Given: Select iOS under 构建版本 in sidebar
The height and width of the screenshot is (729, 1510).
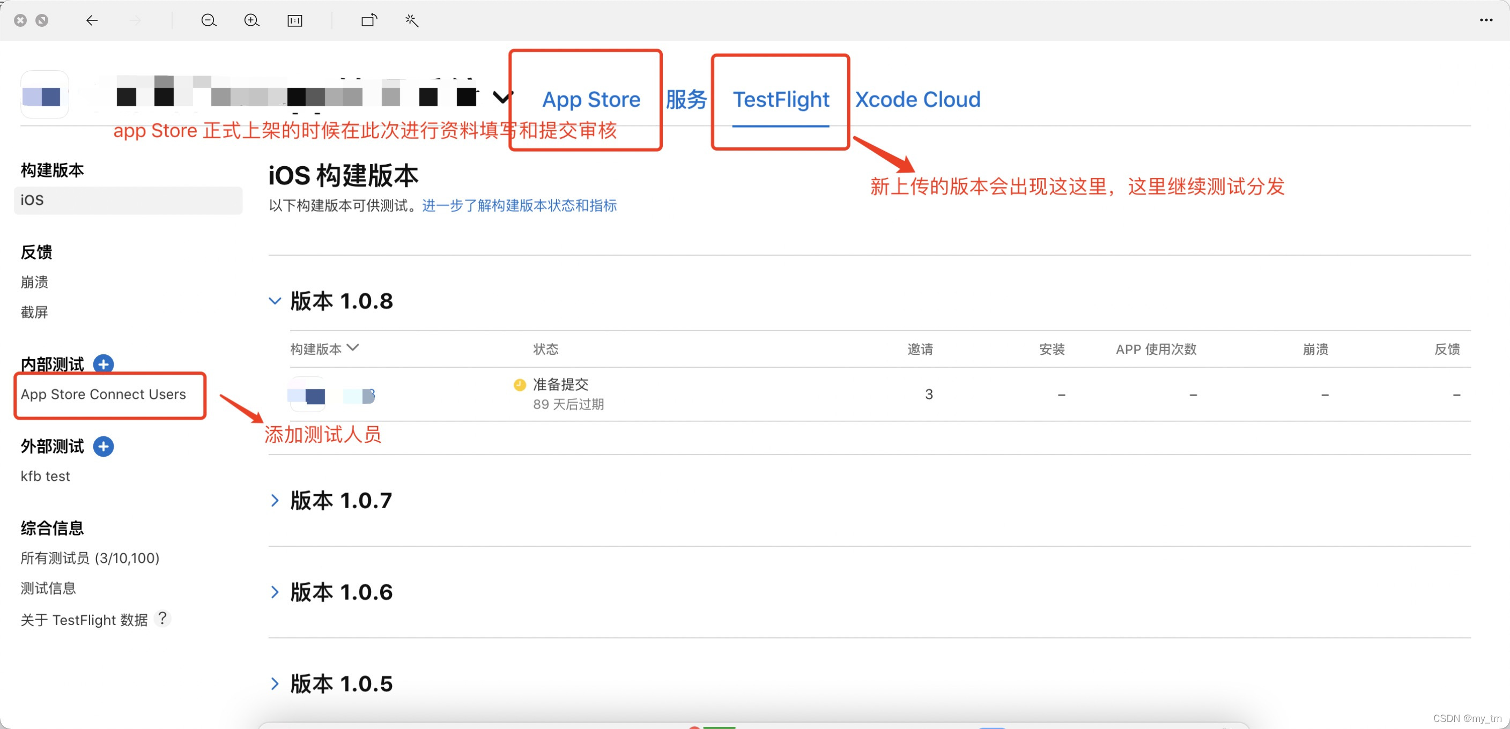Looking at the screenshot, I should pyautogui.click(x=128, y=200).
